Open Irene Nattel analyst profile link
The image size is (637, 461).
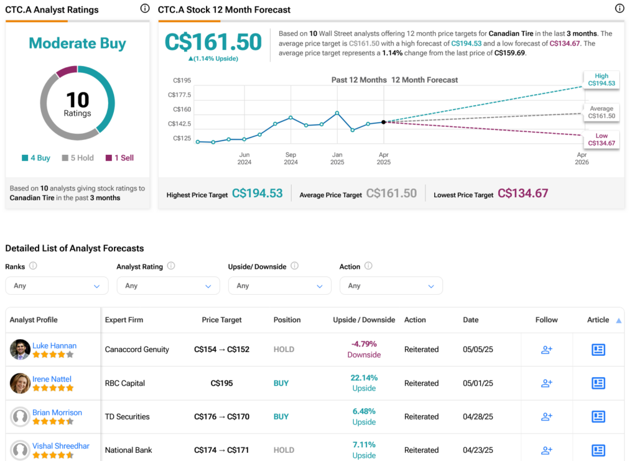click(x=52, y=379)
